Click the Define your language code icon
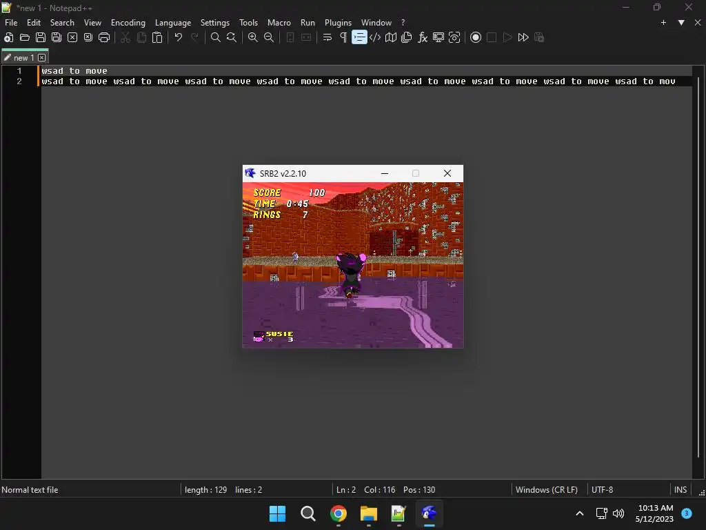This screenshot has height=530, width=706. coord(375,37)
